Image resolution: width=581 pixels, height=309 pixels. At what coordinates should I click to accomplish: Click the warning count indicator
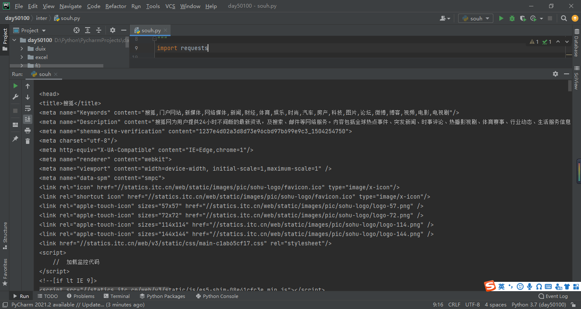pyautogui.click(x=534, y=42)
